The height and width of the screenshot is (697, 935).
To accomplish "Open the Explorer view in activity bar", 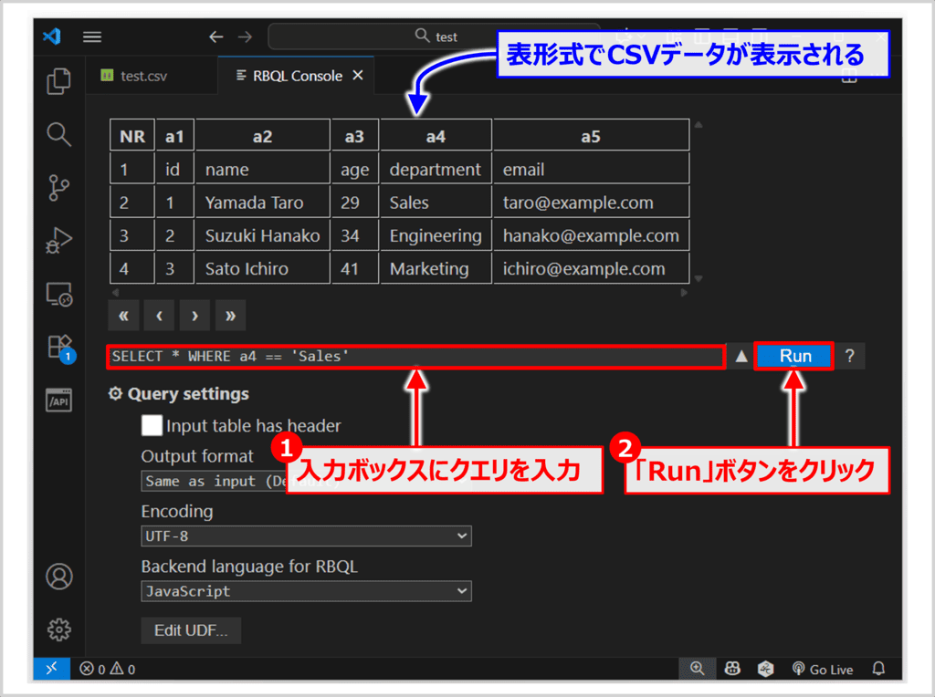I will (x=59, y=81).
